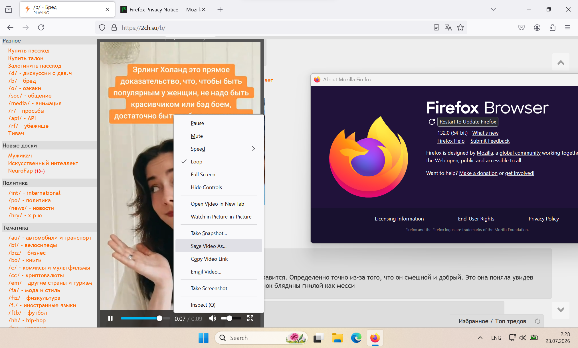Screen dimensions: 578x348
Task: Open Licensing Information link
Action: click(399, 219)
